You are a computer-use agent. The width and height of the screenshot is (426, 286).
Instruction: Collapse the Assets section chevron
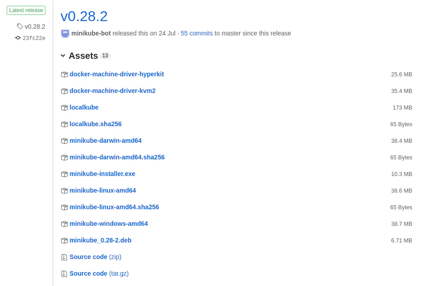63,56
